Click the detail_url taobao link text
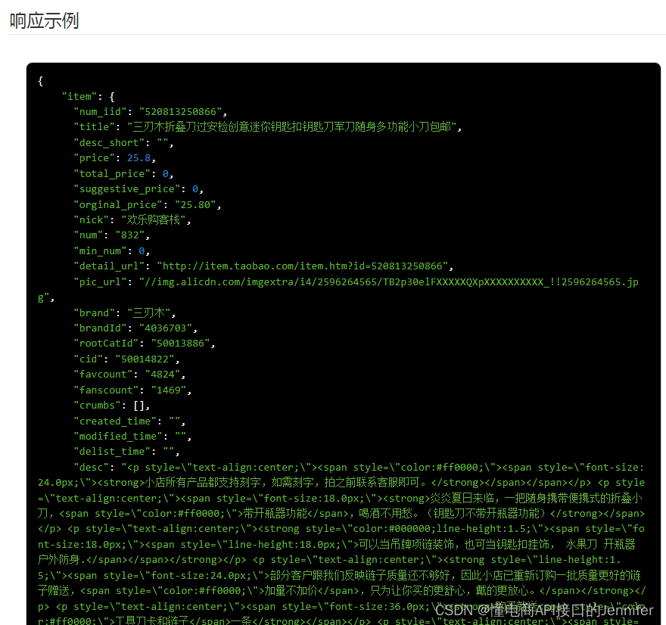The width and height of the screenshot is (666, 625). [x=303, y=266]
